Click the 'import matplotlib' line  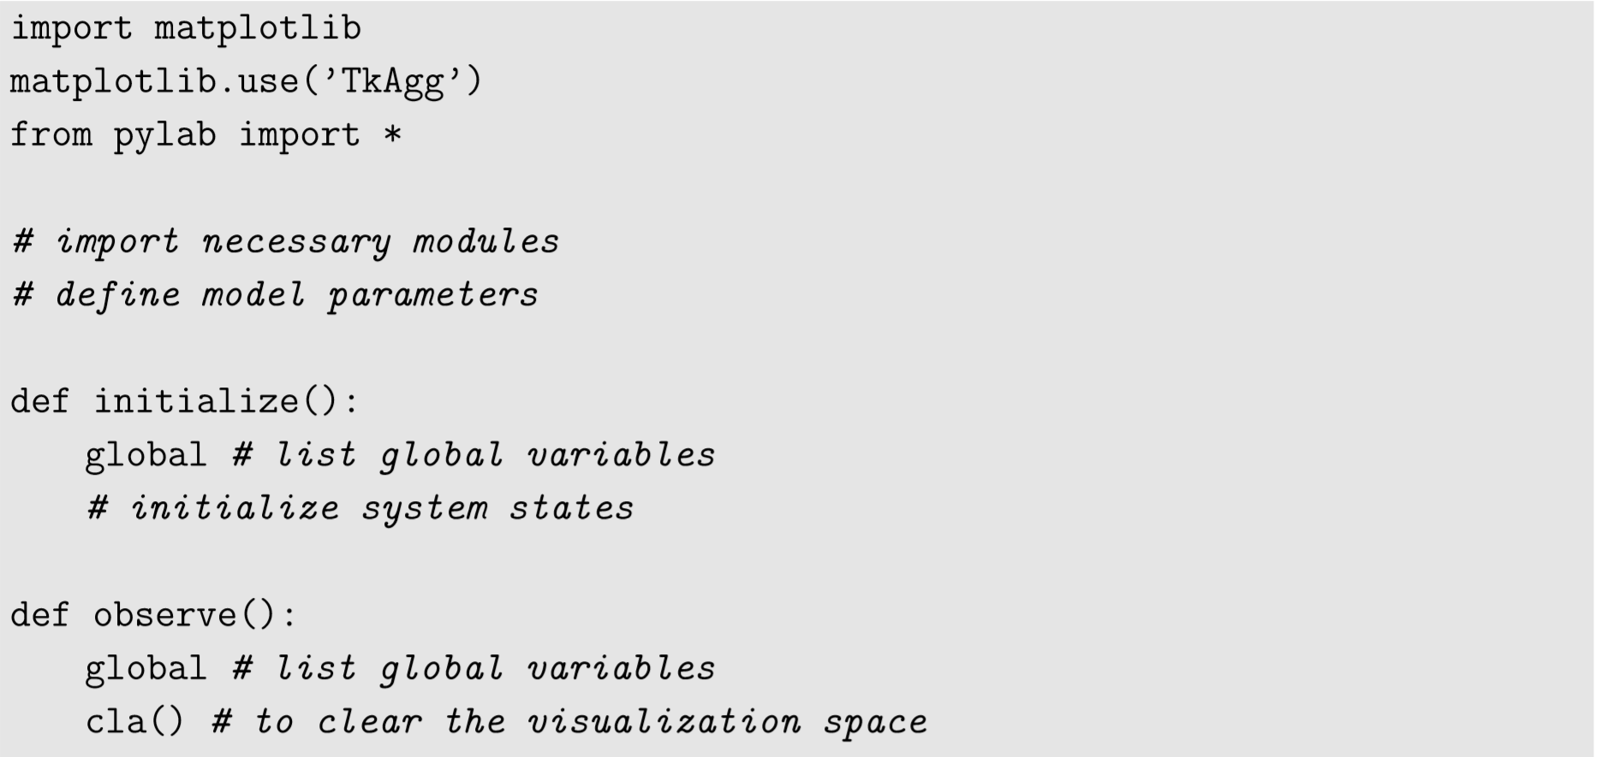186,28
